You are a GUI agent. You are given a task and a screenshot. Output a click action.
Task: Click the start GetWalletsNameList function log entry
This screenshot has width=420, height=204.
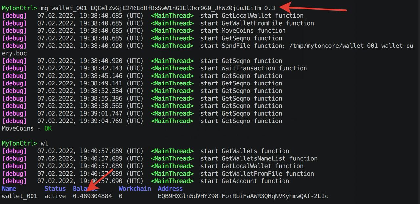(x=259, y=158)
